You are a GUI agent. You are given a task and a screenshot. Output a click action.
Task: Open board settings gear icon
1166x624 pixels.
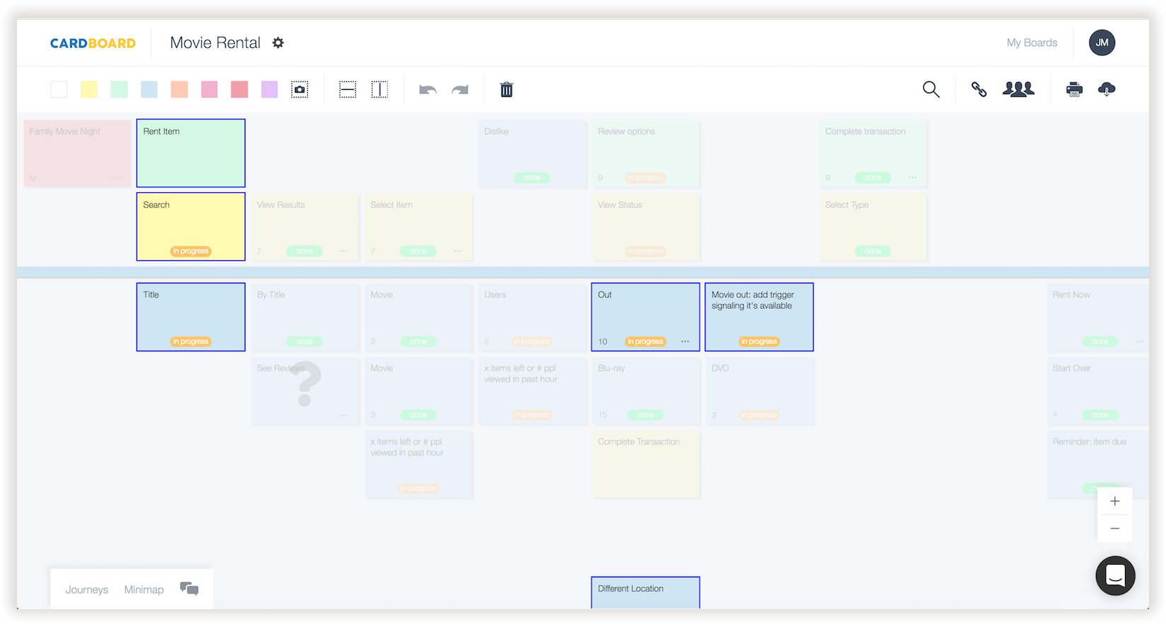click(278, 43)
